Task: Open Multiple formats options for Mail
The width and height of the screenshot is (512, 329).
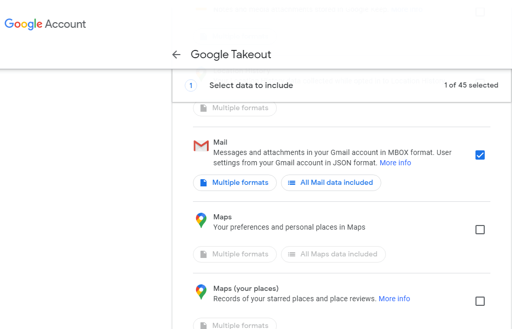Action: [235, 182]
